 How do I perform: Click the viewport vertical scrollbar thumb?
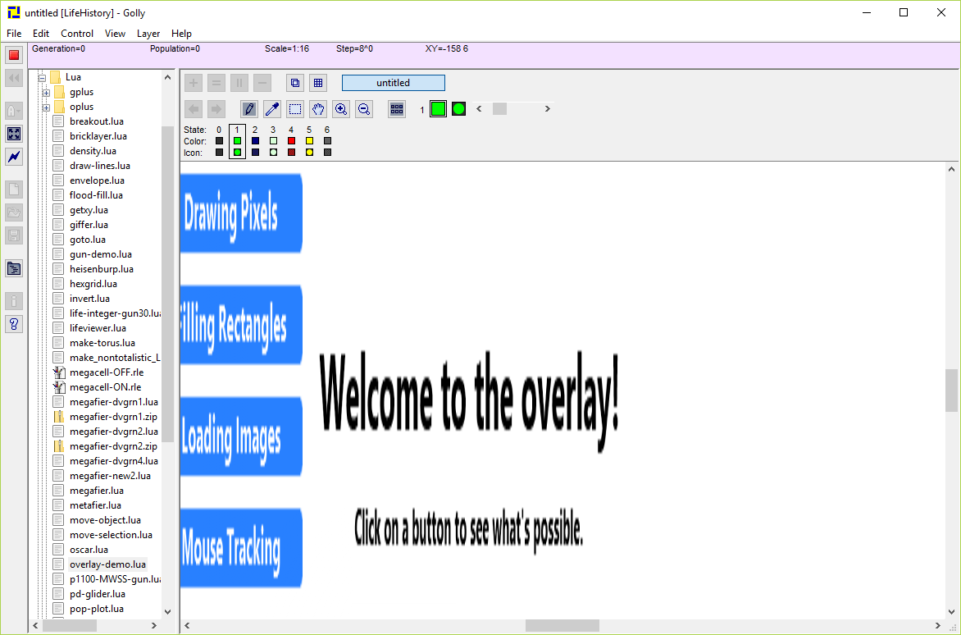pyautogui.click(x=951, y=391)
